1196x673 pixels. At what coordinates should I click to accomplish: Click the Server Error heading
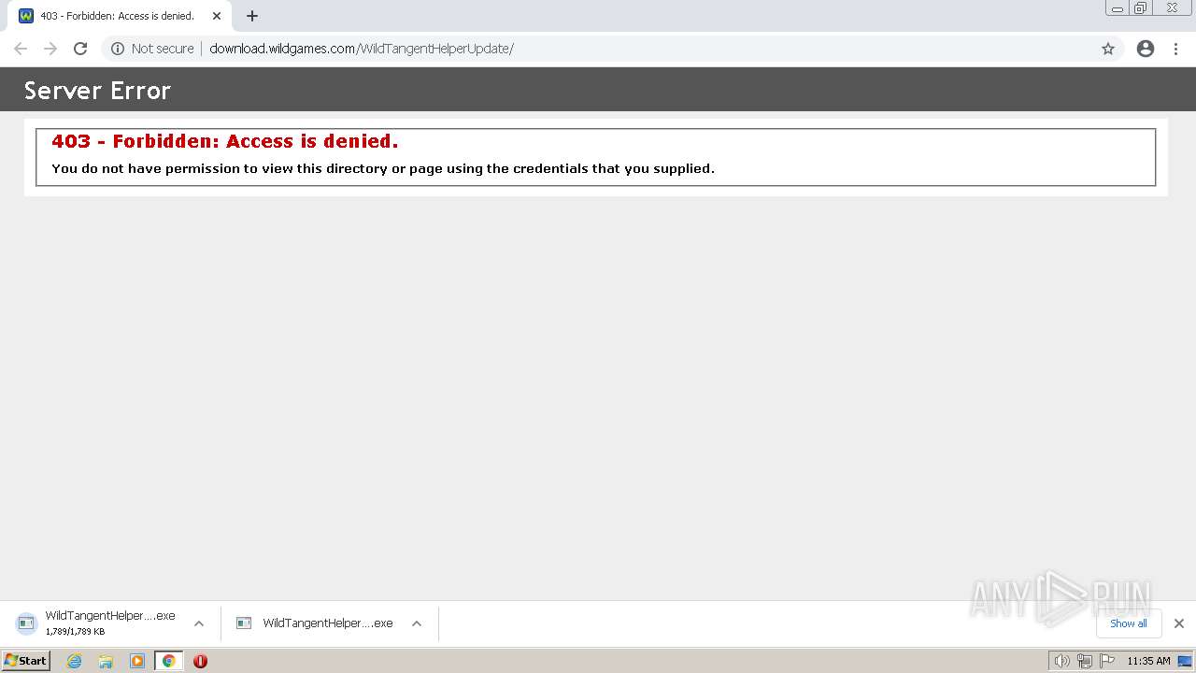[x=97, y=91]
